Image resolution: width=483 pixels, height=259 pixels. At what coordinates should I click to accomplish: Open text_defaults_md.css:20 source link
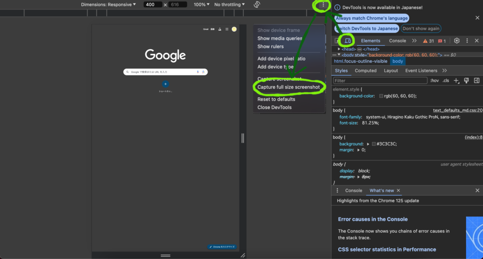coord(458,110)
